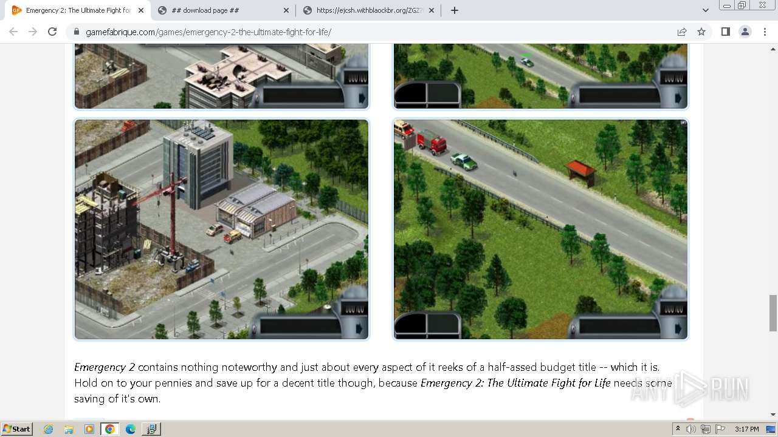Open Chrome's three-dot menu

coord(765,32)
